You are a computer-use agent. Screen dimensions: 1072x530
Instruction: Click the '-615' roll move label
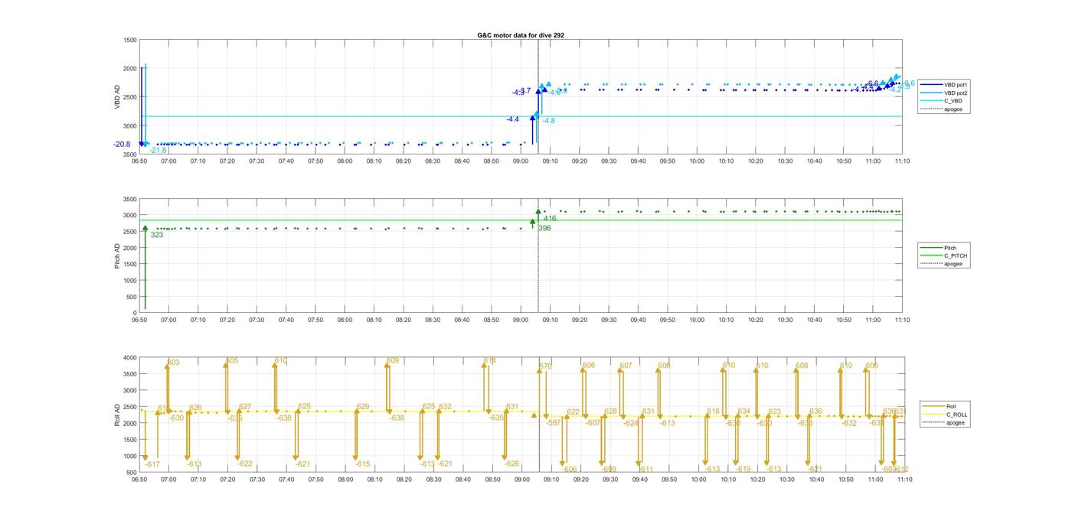click(362, 464)
